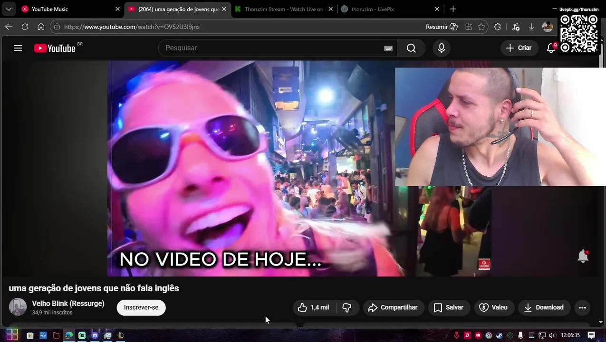606x342 pixels.
Task: Click Resumir summarize Copilot button
Action: click(x=442, y=27)
